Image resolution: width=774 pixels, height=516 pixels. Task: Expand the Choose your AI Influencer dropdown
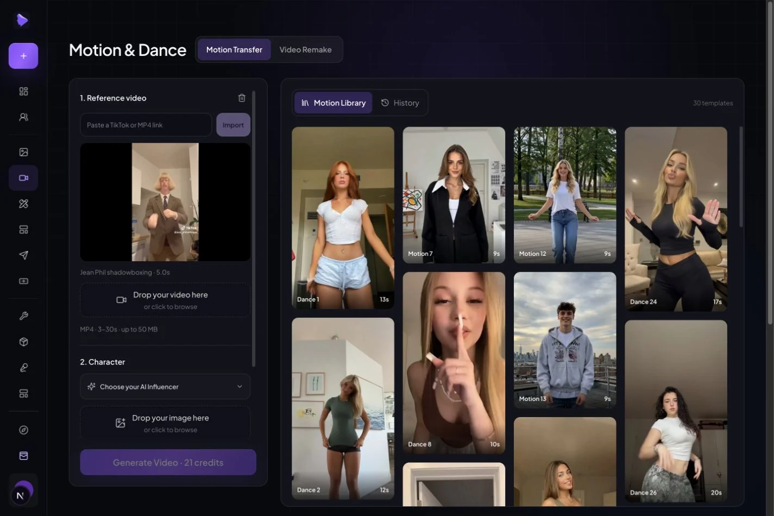pyautogui.click(x=165, y=387)
